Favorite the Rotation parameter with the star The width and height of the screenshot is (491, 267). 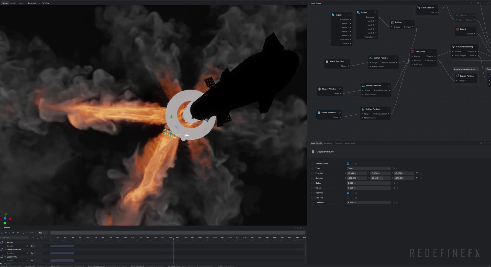(x=421, y=178)
